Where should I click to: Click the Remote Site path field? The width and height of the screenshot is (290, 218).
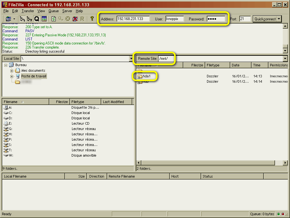point(221,59)
